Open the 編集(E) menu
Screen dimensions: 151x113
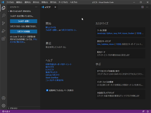click(x=19, y=2)
